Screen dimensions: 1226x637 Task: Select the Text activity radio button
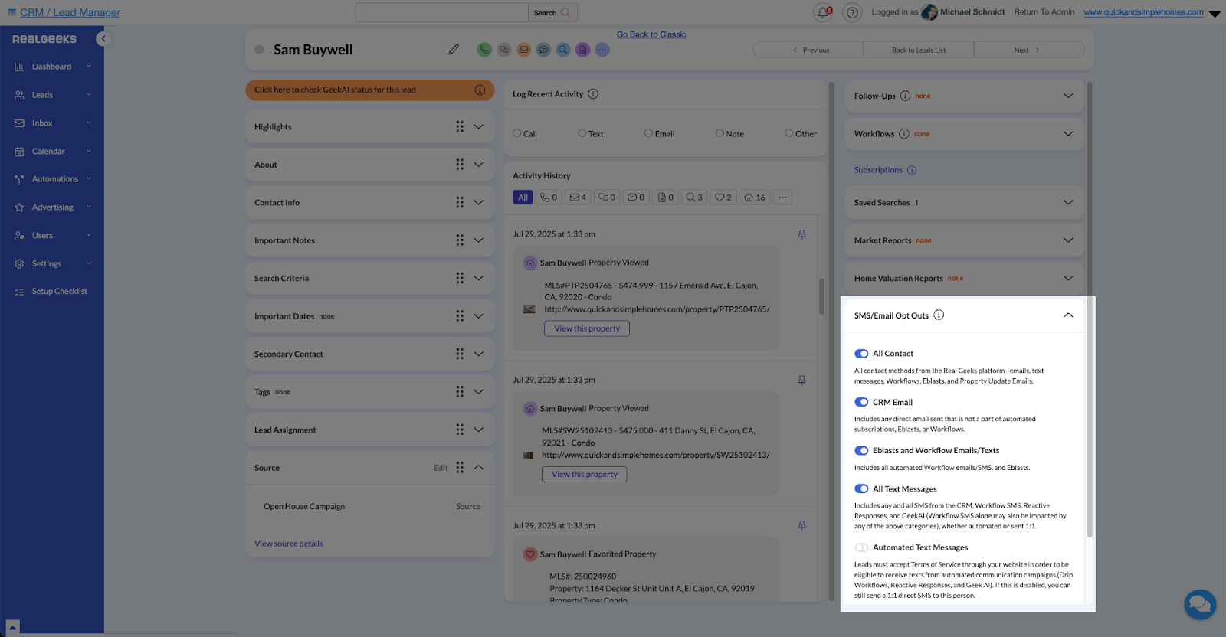pyautogui.click(x=582, y=133)
